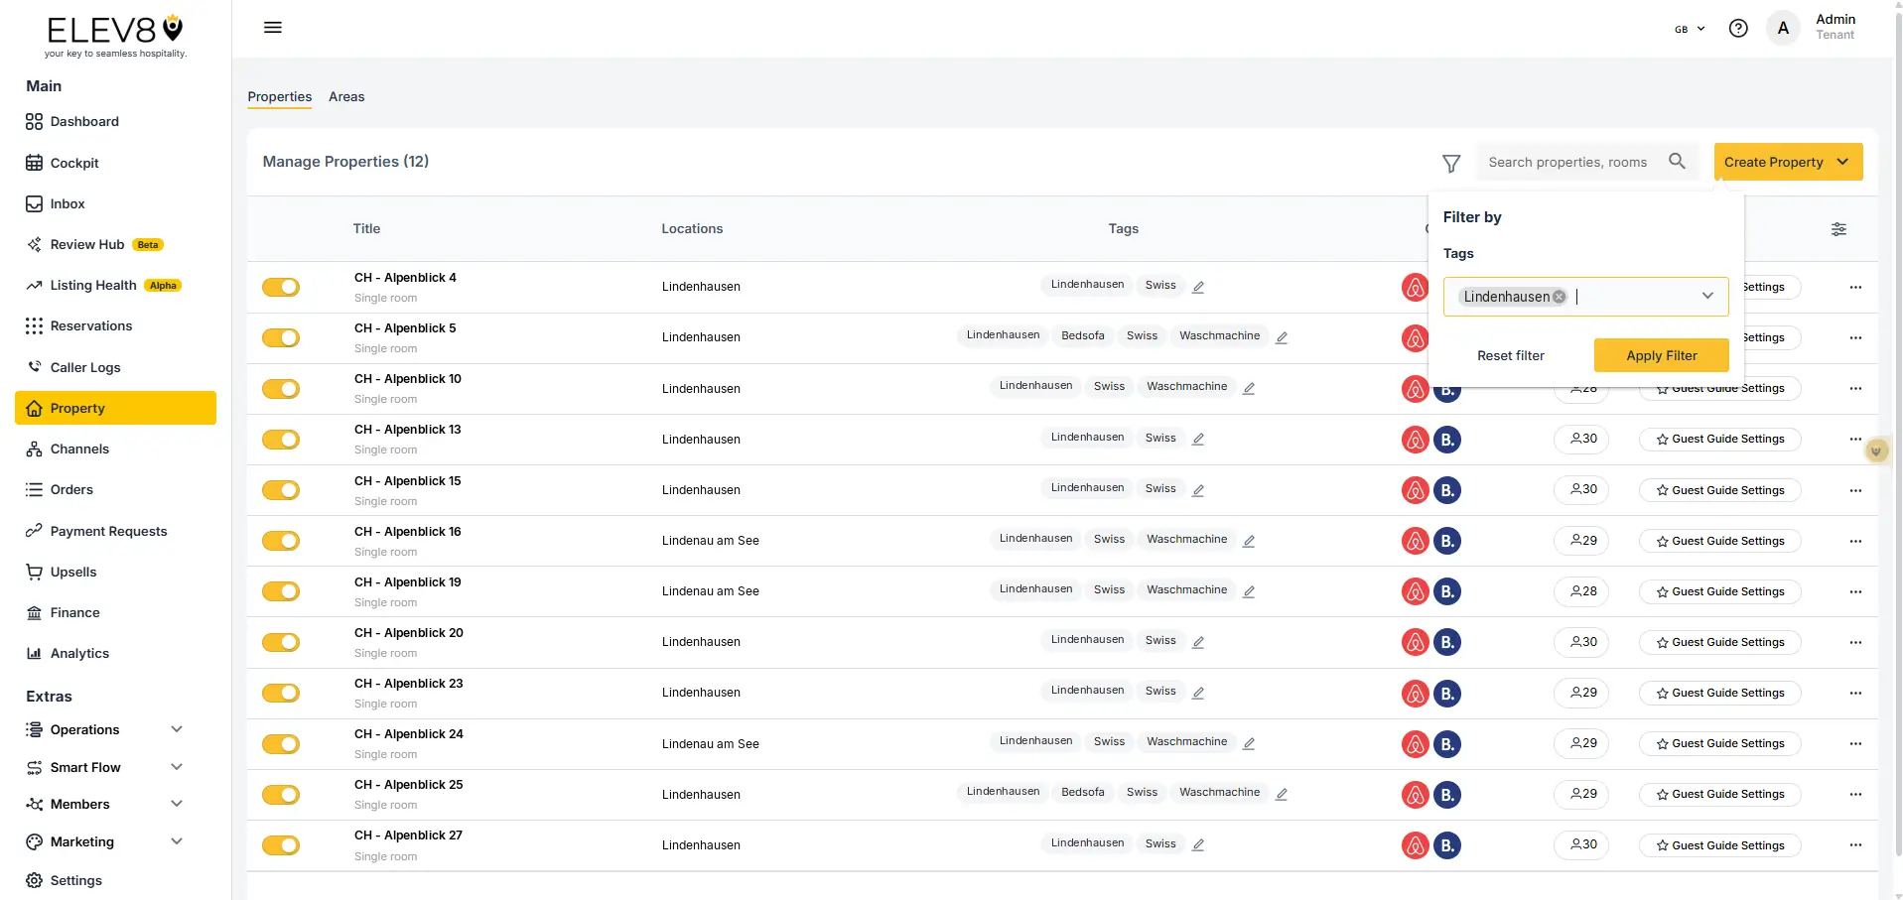The height and width of the screenshot is (900, 1903).
Task: Edit tags for CH - Alpenblick 10
Action: [x=1249, y=388]
